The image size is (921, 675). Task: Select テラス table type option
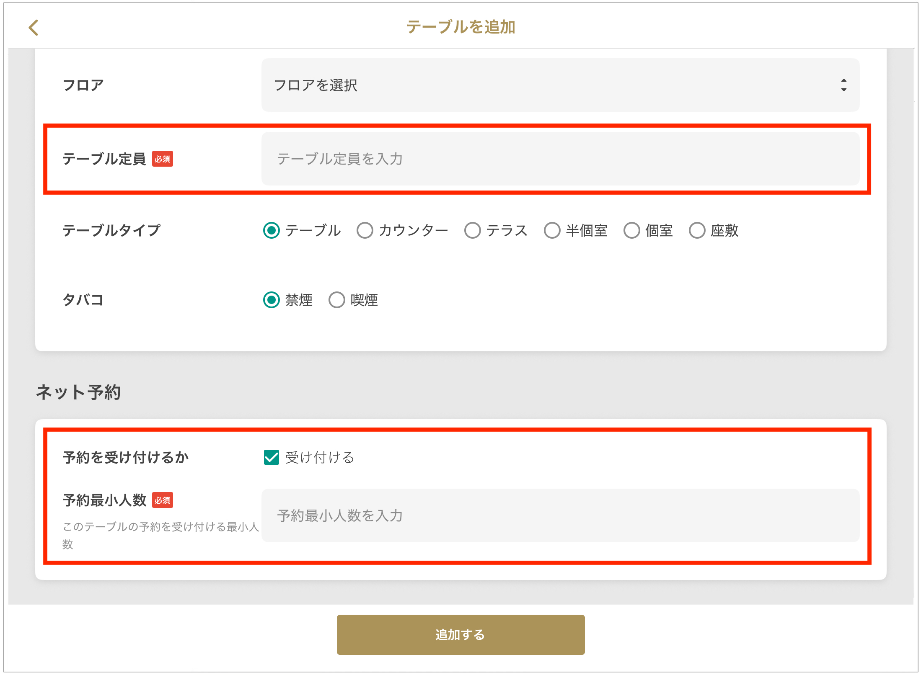(x=472, y=230)
